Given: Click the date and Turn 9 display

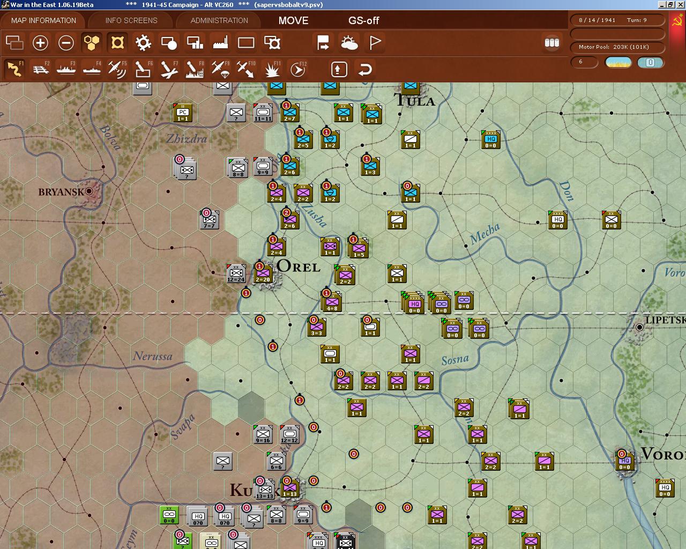Looking at the screenshot, I should click(618, 20).
